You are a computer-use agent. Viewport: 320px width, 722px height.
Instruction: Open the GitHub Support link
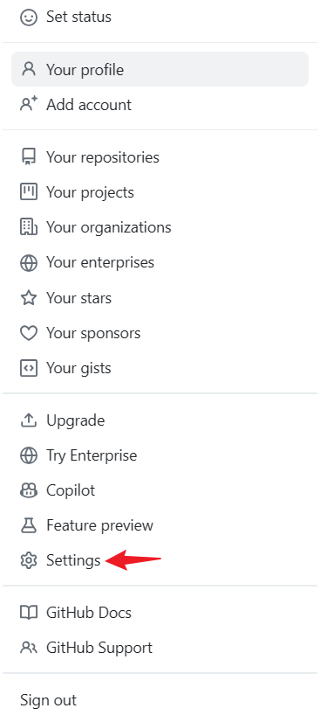160,648
